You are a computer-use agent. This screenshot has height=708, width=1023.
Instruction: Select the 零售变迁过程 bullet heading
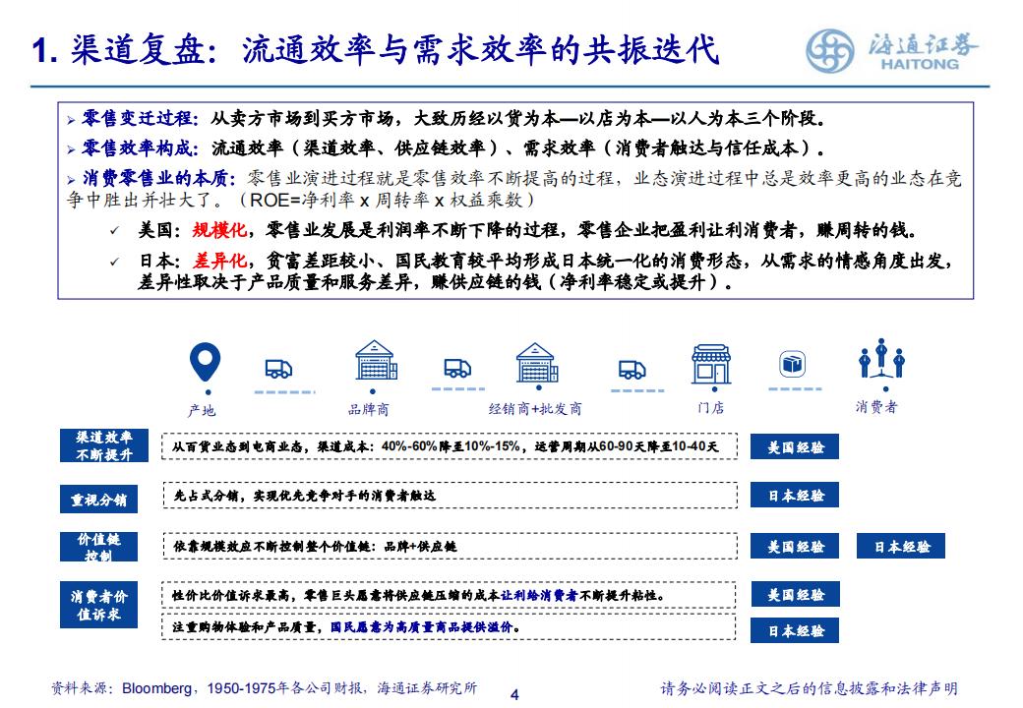140,118
